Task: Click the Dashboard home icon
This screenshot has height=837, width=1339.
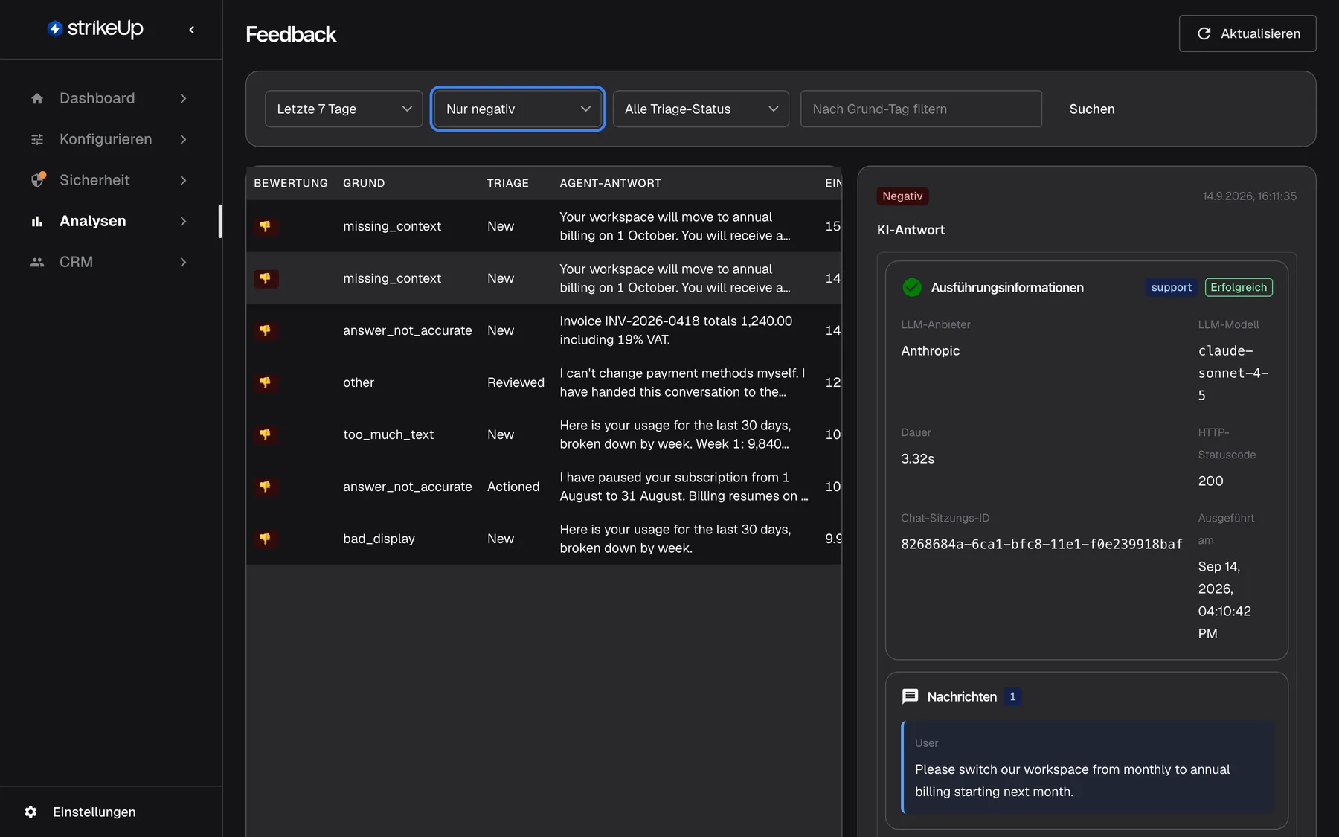Action: [37, 98]
